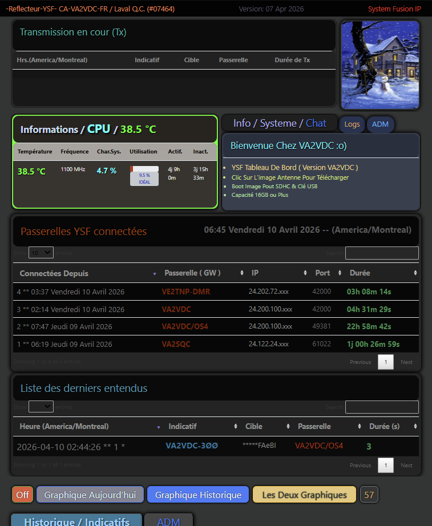Toggle the red Off button
Viewport: 432px width, 526px height.
click(x=22, y=495)
